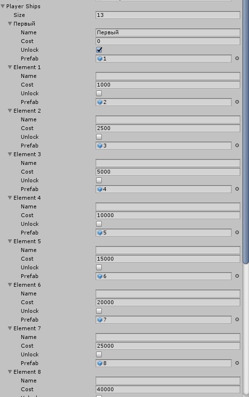Click empty Name field of Element 7
The width and height of the screenshot is (249, 397).
(168, 337)
